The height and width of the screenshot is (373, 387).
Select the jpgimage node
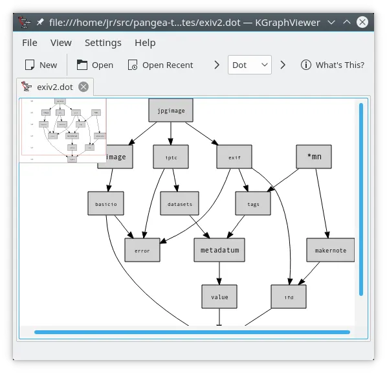(171, 110)
